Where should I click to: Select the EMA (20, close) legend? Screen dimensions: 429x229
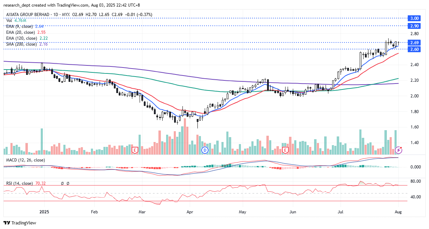[26, 32]
